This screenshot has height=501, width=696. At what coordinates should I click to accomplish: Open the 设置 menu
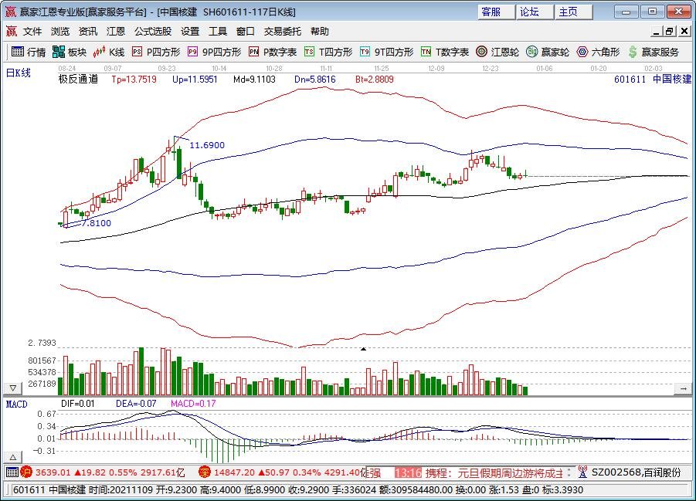[190, 32]
